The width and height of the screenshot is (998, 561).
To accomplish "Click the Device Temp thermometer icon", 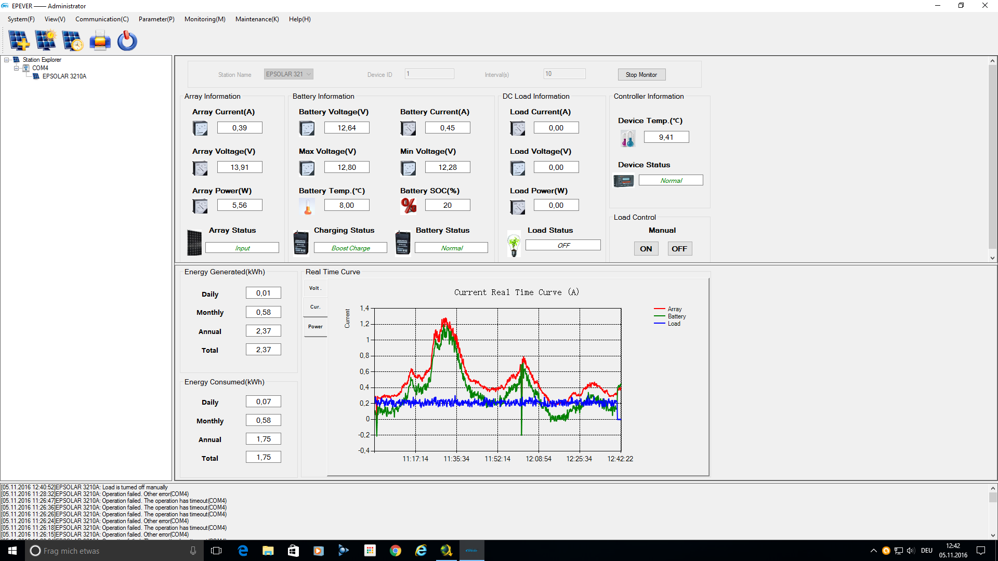I will (x=627, y=138).
